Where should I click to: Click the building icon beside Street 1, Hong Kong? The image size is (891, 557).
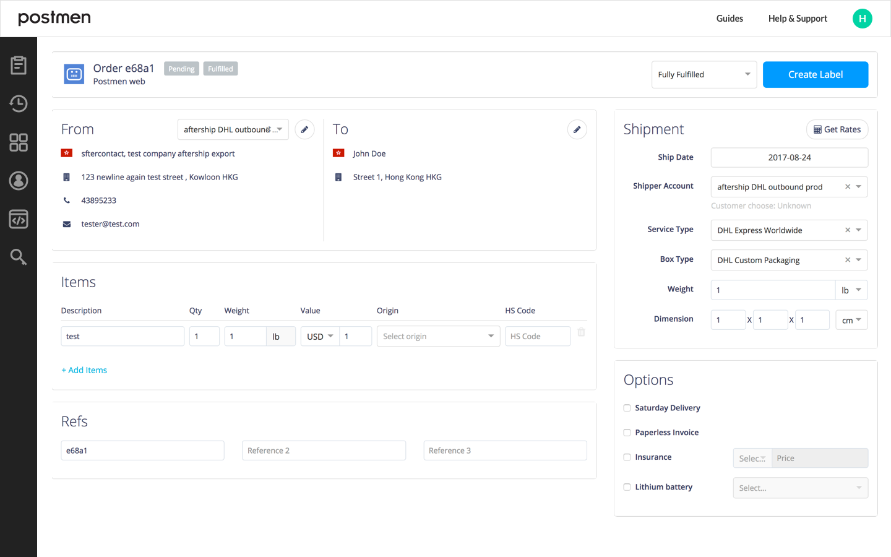[x=338, y=177]
